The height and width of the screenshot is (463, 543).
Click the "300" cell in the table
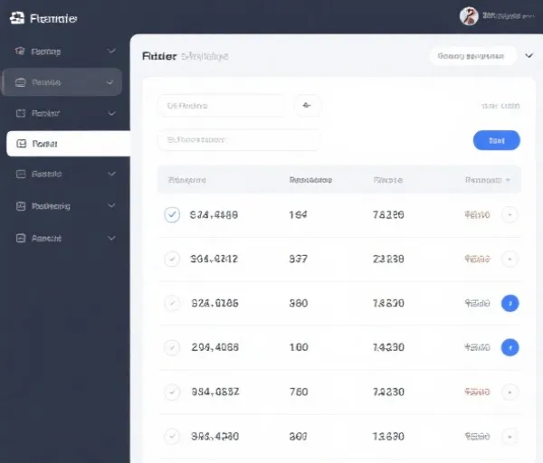click(298, 437)
